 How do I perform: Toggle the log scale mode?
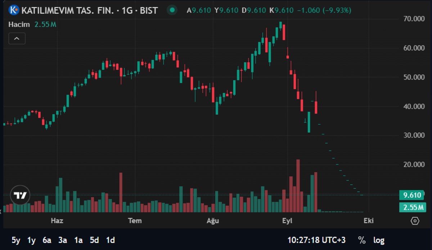point(379,240)
